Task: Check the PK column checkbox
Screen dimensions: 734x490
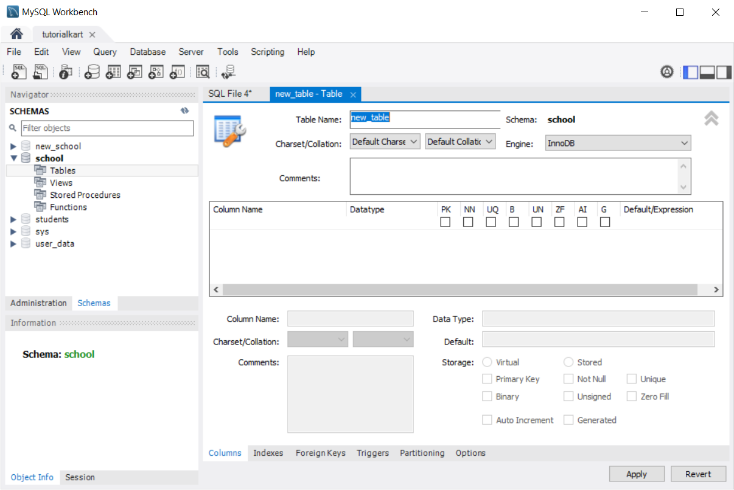Action: click(446, 222)
